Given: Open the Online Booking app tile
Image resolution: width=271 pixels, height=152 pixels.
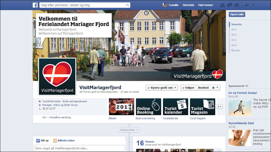Looking at the screenshot, I should (x=148, y=107).
